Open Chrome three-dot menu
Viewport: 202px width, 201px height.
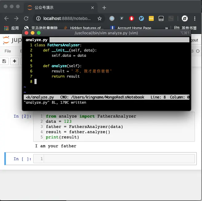195,18
